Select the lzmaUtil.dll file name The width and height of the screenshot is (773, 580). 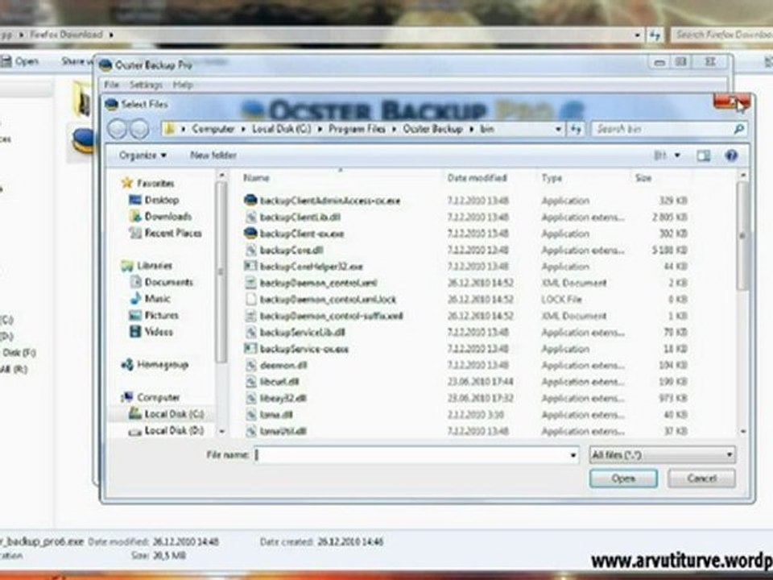(283, 431)
